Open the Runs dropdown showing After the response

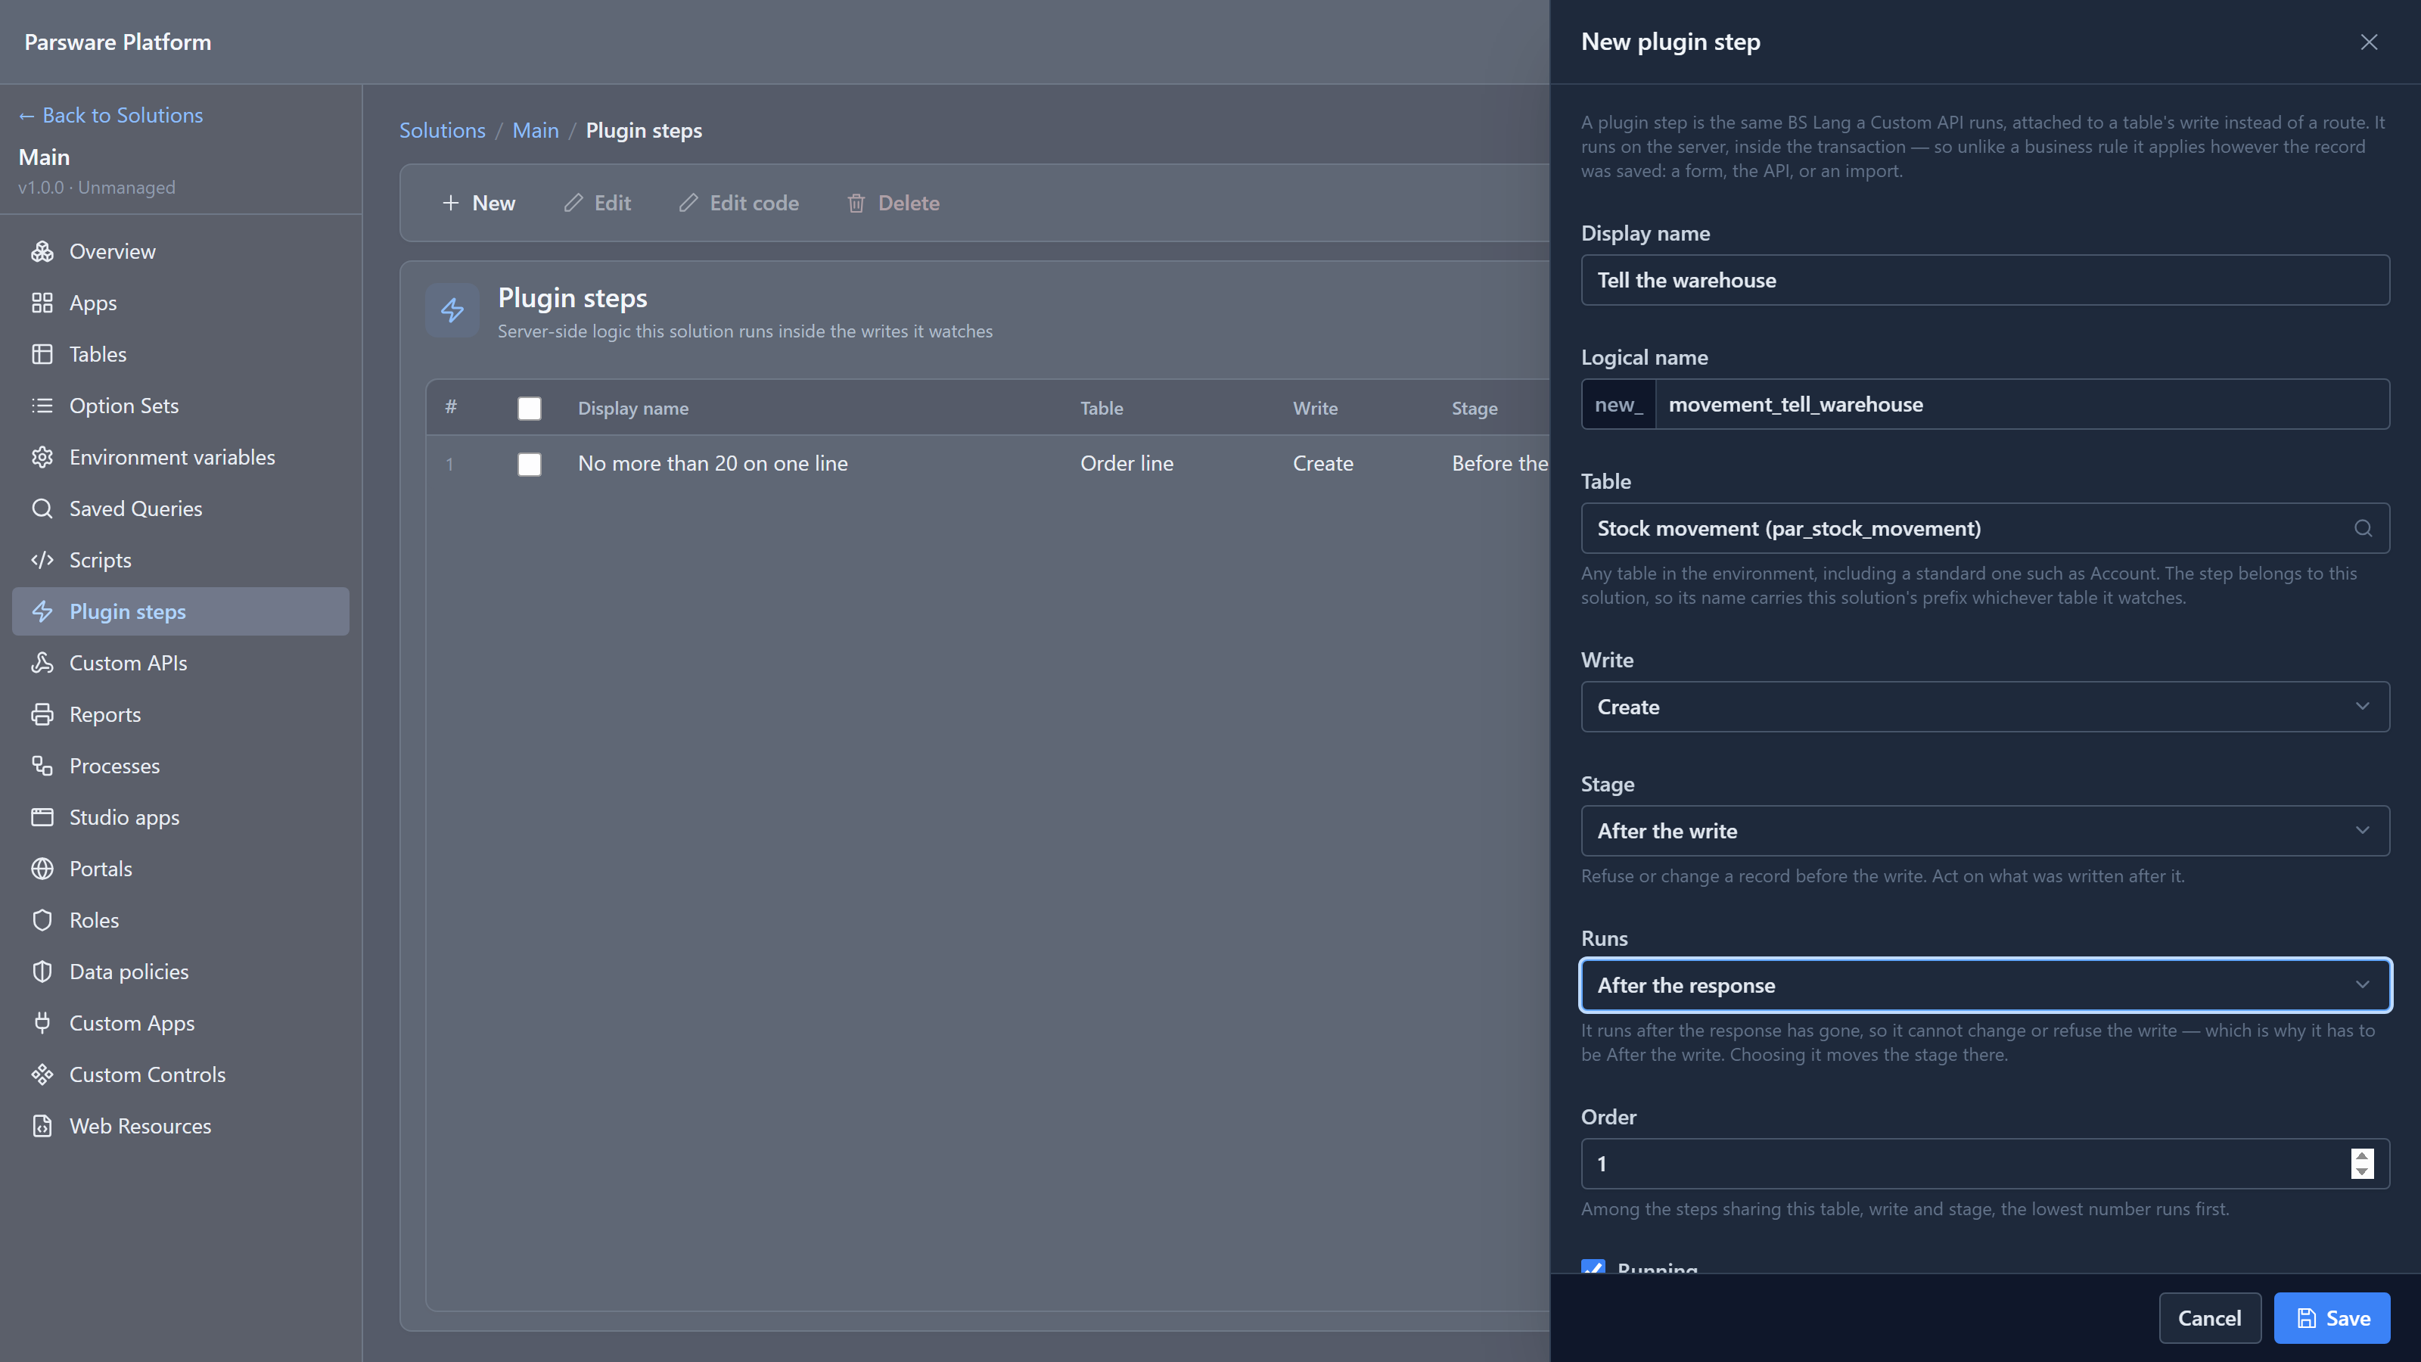click(1985, 985)
